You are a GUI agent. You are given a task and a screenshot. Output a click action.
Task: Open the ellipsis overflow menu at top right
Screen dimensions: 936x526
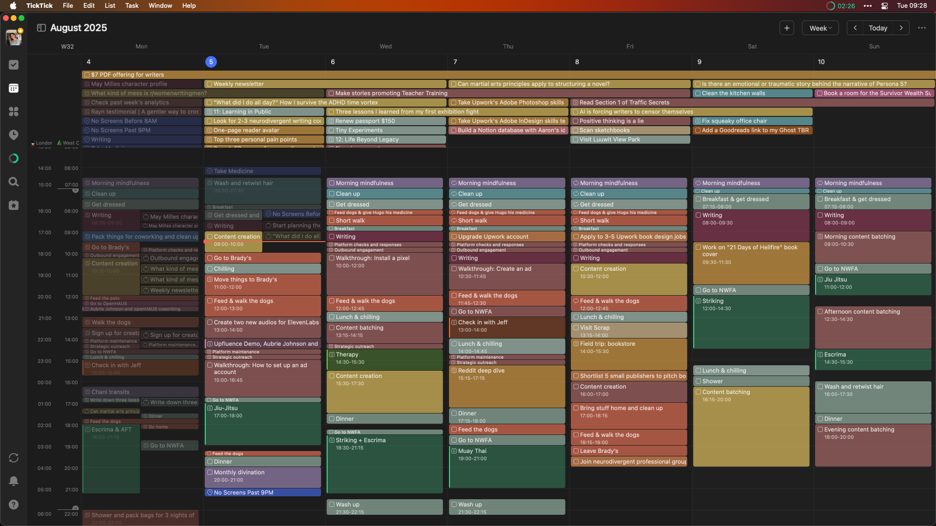922,28
